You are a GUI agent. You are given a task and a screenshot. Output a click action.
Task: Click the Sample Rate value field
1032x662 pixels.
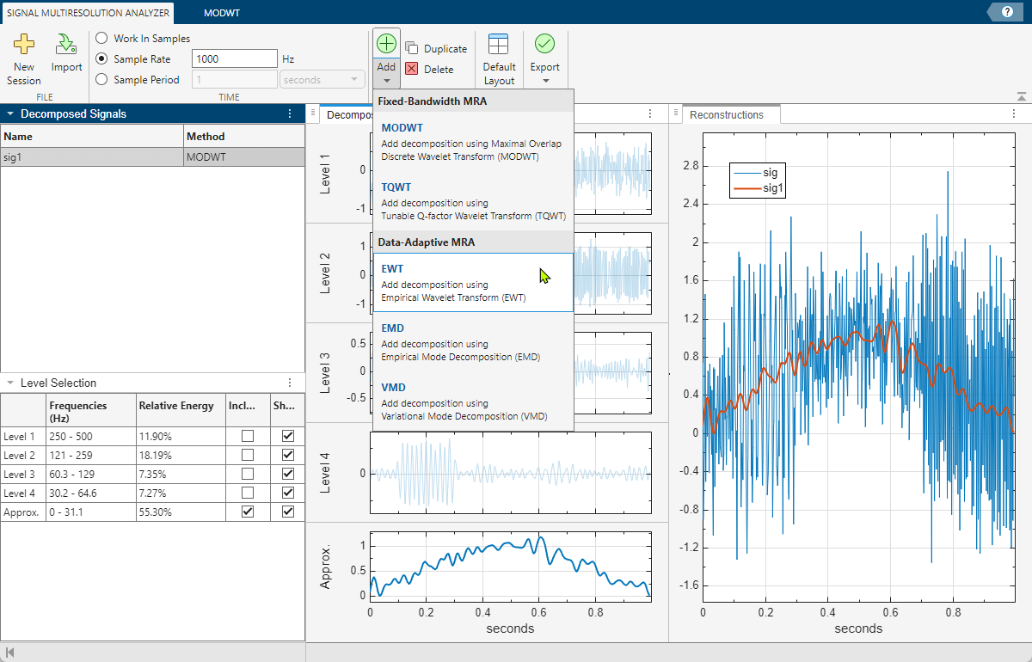(234, 58)
